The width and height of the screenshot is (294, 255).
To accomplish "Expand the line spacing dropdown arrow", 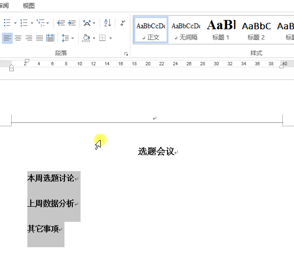I will (73, 39).
